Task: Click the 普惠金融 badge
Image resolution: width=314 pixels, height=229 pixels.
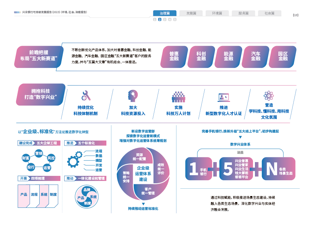Action: click(x=174, y=56)
